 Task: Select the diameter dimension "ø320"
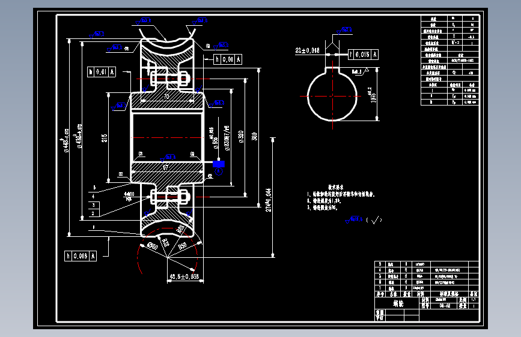tap(241, 137)
